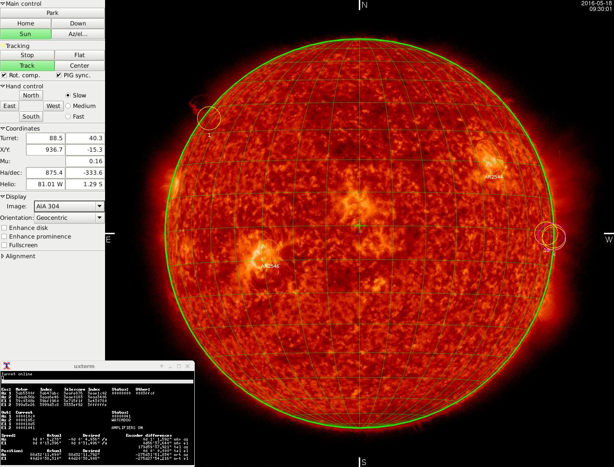Click the green crosshair at disk center

(x=359, y=226)
